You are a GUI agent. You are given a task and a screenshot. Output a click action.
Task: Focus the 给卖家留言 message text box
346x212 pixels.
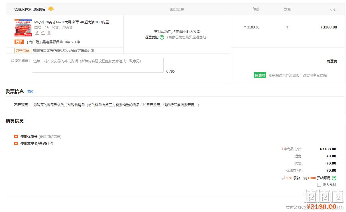click(x=98, y=65)
